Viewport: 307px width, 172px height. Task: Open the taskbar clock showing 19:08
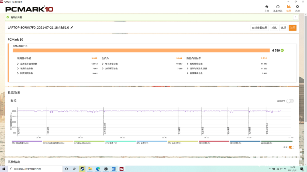tap(293, 169)
